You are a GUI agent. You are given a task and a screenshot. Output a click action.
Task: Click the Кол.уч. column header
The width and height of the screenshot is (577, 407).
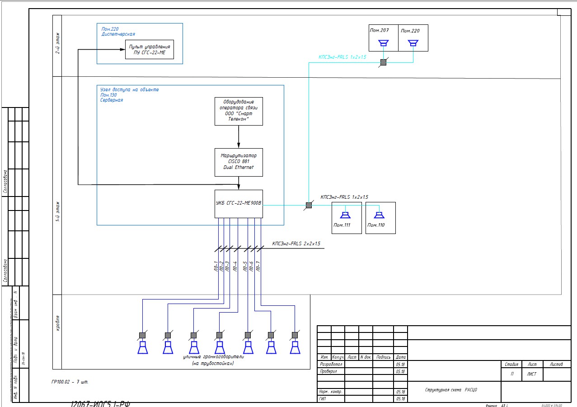(x=338, y=357)
